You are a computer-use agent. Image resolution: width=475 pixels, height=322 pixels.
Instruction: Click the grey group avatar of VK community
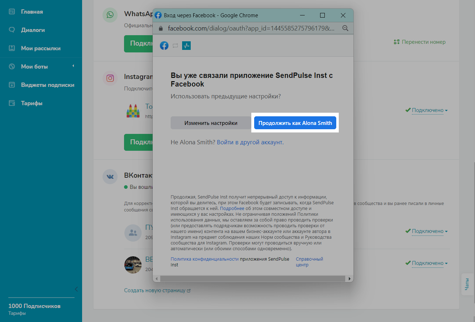[x=133, y=233]
